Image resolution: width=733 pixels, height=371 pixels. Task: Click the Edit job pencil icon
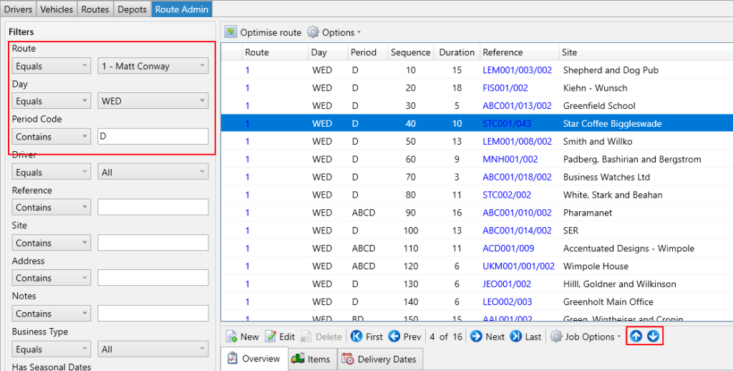[271, 337]
